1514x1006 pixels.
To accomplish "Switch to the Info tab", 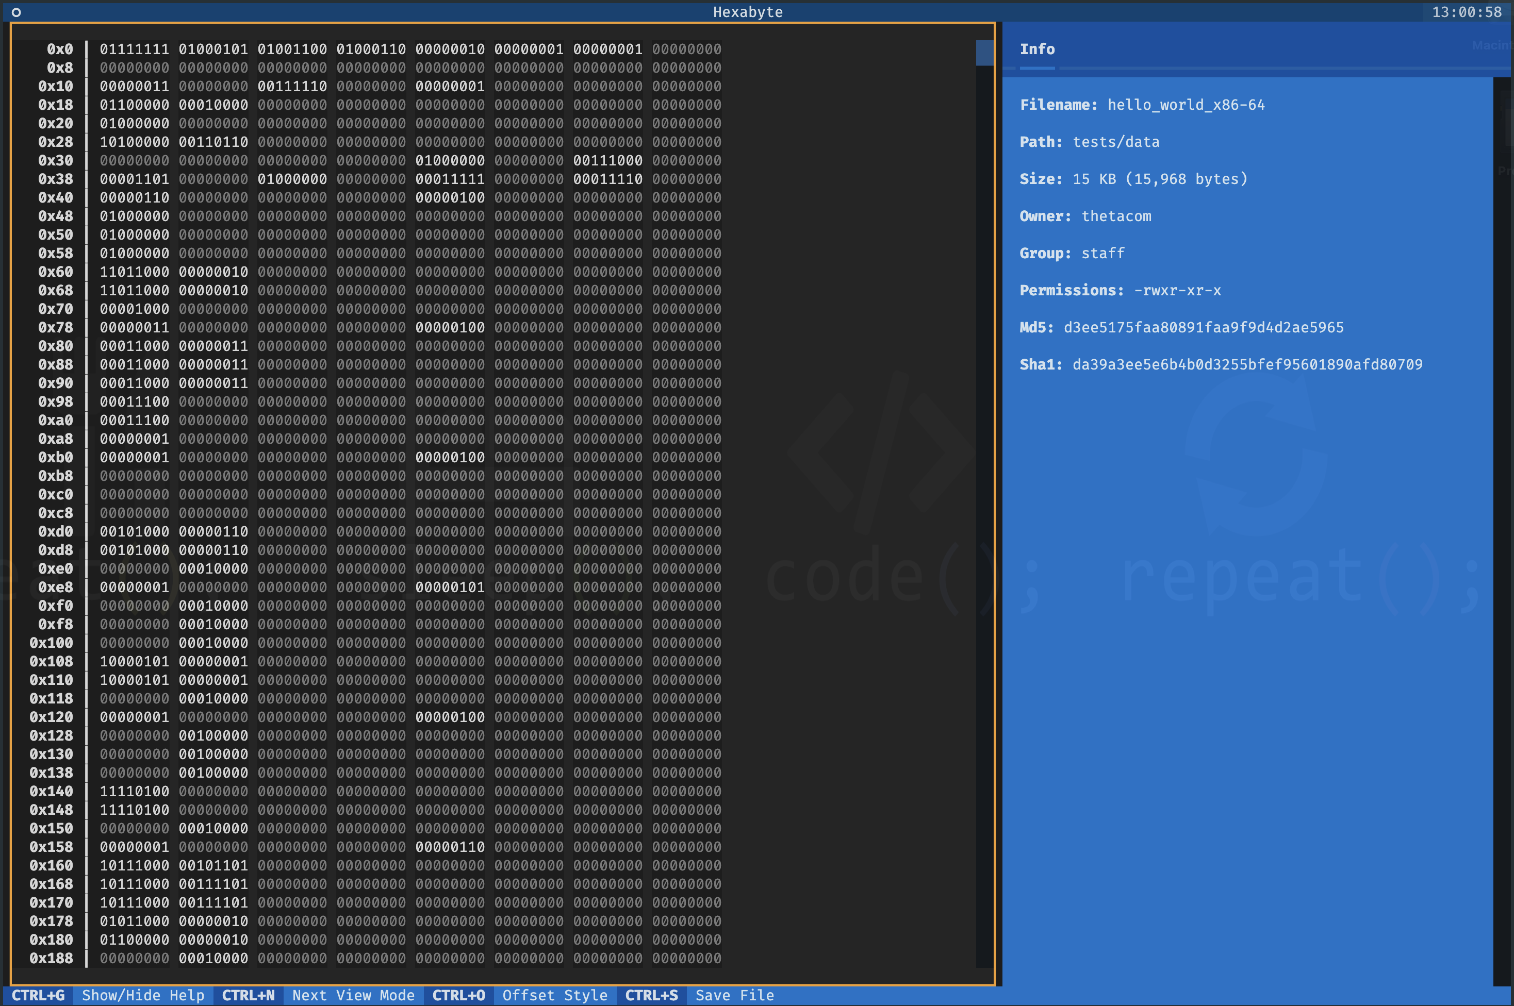I will 1036,49.
